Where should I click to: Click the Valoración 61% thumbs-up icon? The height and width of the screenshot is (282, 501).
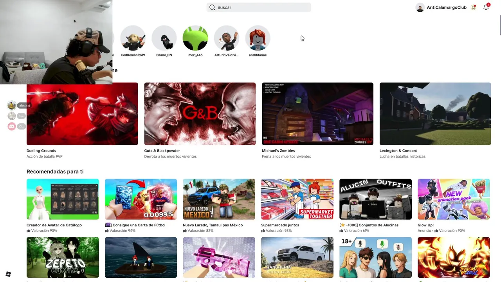341,231
